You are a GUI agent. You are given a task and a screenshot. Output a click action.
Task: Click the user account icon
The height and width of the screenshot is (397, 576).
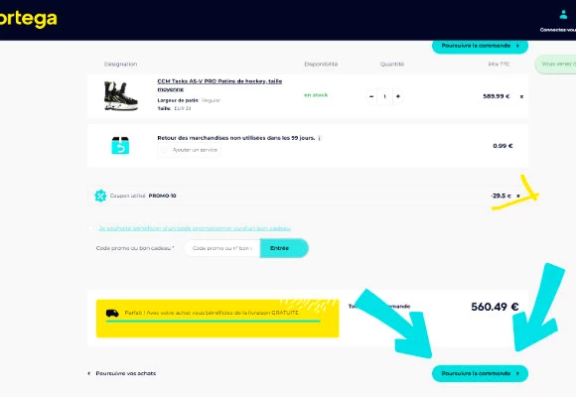click(563, 14)
